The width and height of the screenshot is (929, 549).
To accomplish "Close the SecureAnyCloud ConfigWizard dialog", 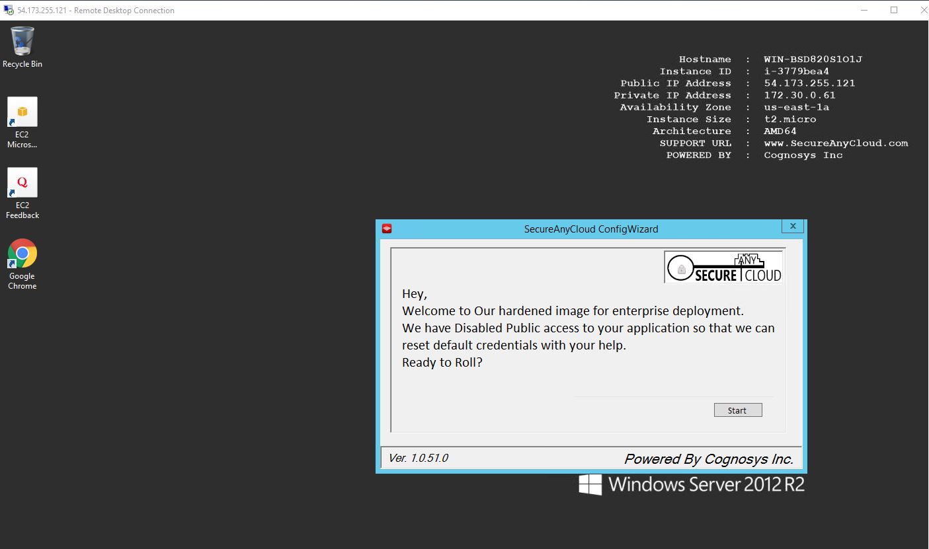I will [792, 227].
